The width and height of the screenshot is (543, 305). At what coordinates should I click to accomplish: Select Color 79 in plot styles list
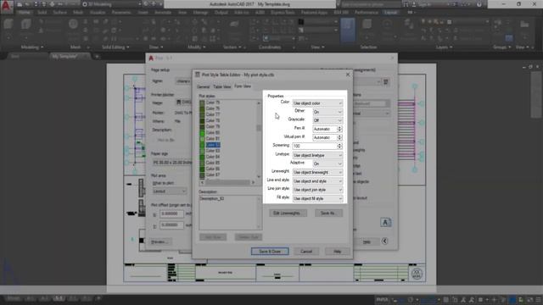point(213,126)
